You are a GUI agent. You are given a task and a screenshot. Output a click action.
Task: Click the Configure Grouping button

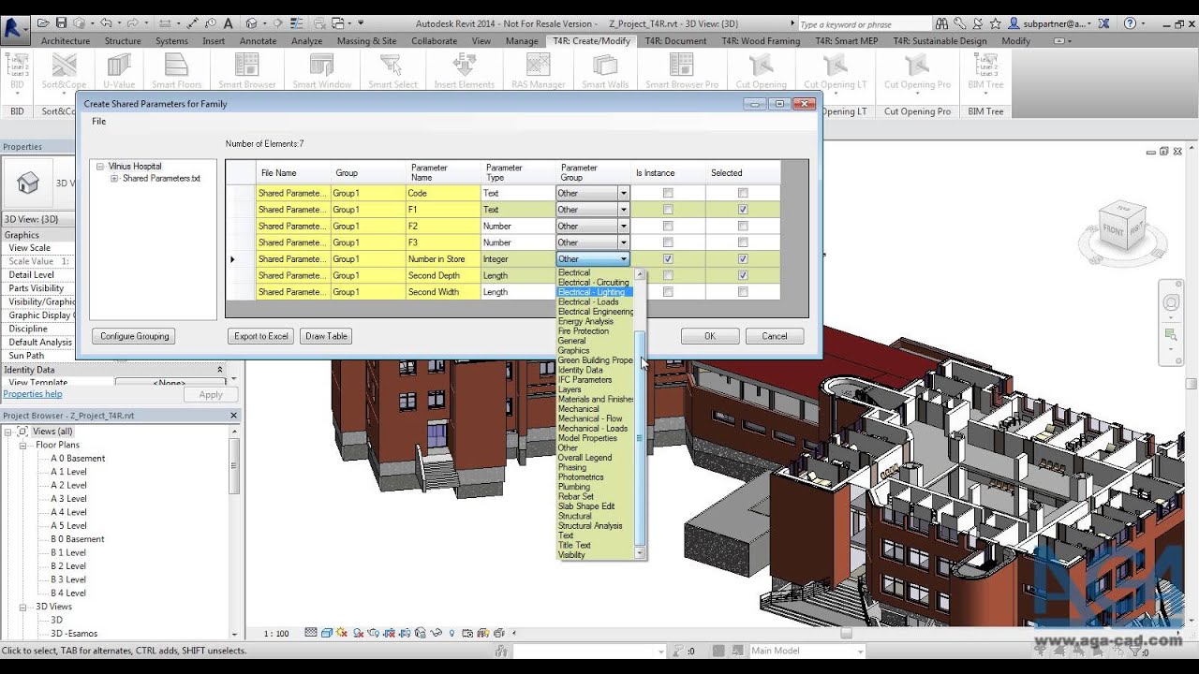click(134, 336)
